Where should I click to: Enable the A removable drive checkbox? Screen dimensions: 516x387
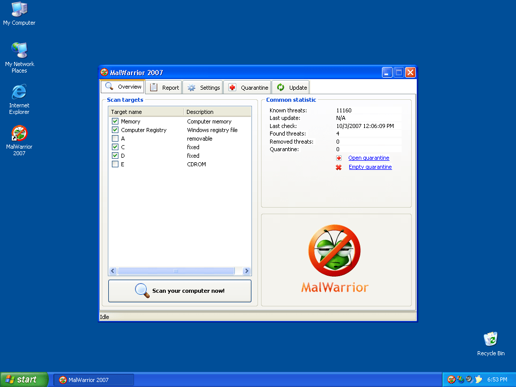coord(115,139)
